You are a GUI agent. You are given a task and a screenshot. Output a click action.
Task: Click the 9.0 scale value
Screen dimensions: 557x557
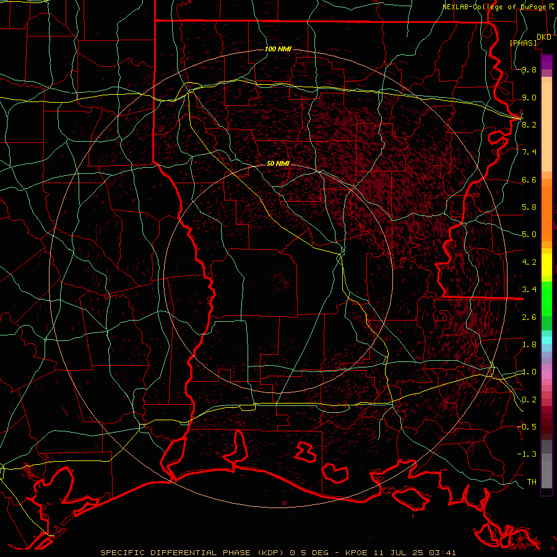click(x=529, y=97)
